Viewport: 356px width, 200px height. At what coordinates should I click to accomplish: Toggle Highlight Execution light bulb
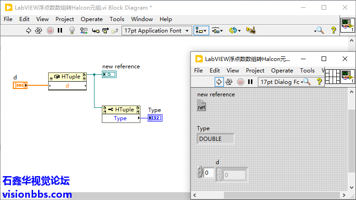click(72, 31)
